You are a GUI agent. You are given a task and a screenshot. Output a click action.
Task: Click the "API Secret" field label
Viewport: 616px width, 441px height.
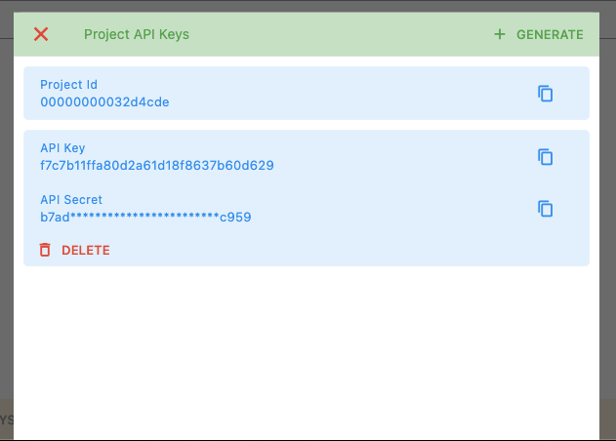tap(71, 200)
